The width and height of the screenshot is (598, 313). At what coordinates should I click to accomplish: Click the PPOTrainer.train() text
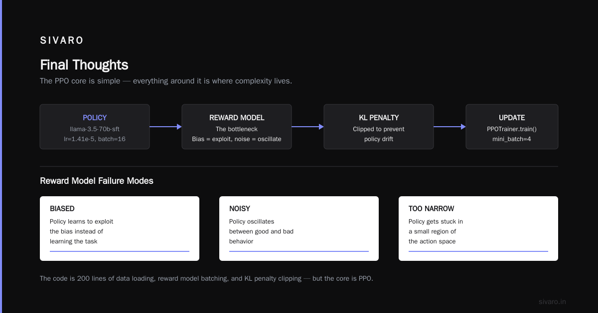[x=512, y=129]
